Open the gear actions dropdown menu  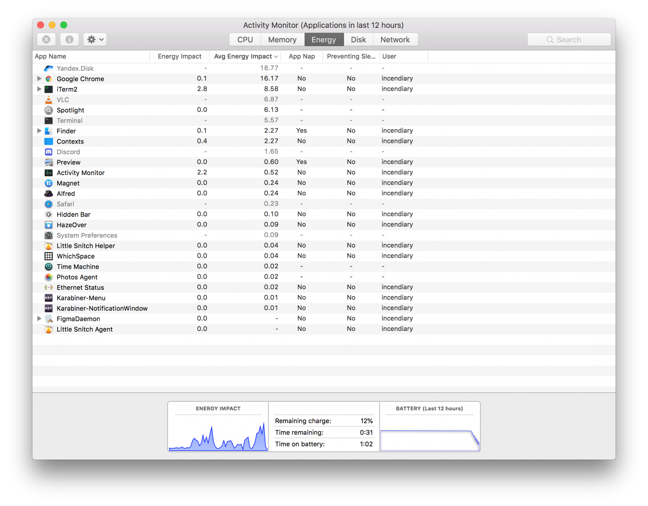[95, 40]
